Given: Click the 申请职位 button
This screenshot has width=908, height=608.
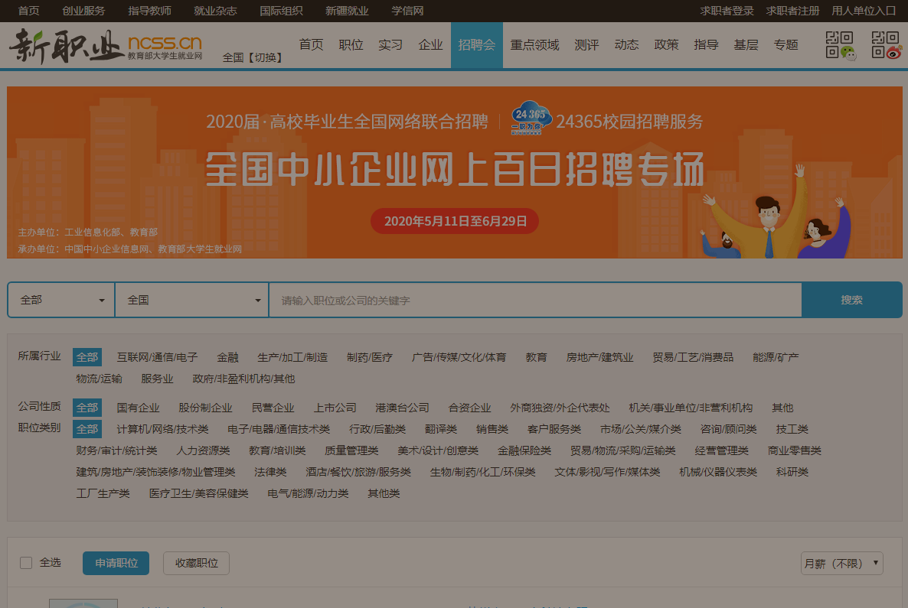Looking at the screenshot, I should (116, 564).
